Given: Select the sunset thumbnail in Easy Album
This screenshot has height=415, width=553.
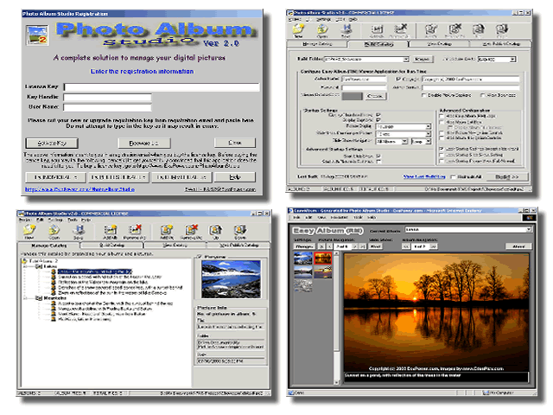Looking at the screenshot, I should coord(322,258).
